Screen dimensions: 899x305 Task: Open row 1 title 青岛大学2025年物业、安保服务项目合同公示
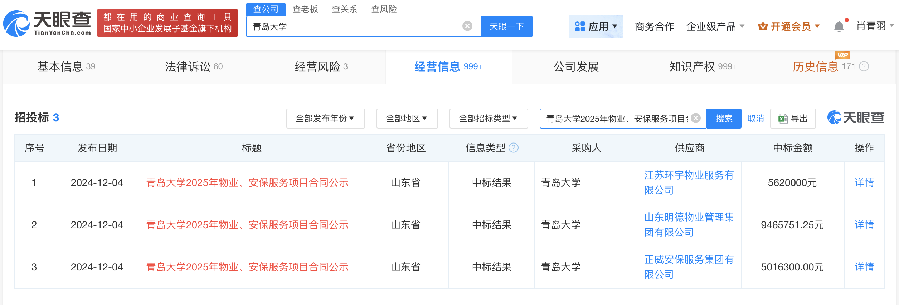coord(247,183)
